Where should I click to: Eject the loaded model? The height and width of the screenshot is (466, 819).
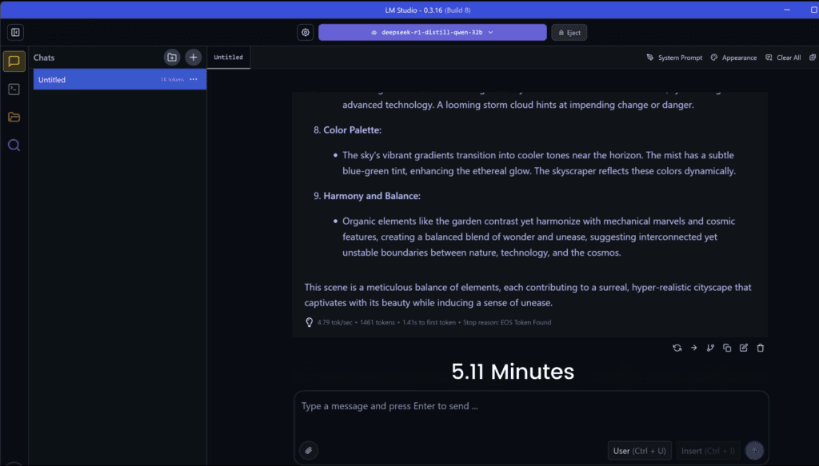(569, 33)
